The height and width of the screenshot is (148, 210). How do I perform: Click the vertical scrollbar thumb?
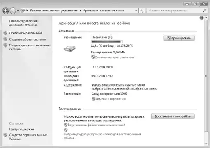206,76
